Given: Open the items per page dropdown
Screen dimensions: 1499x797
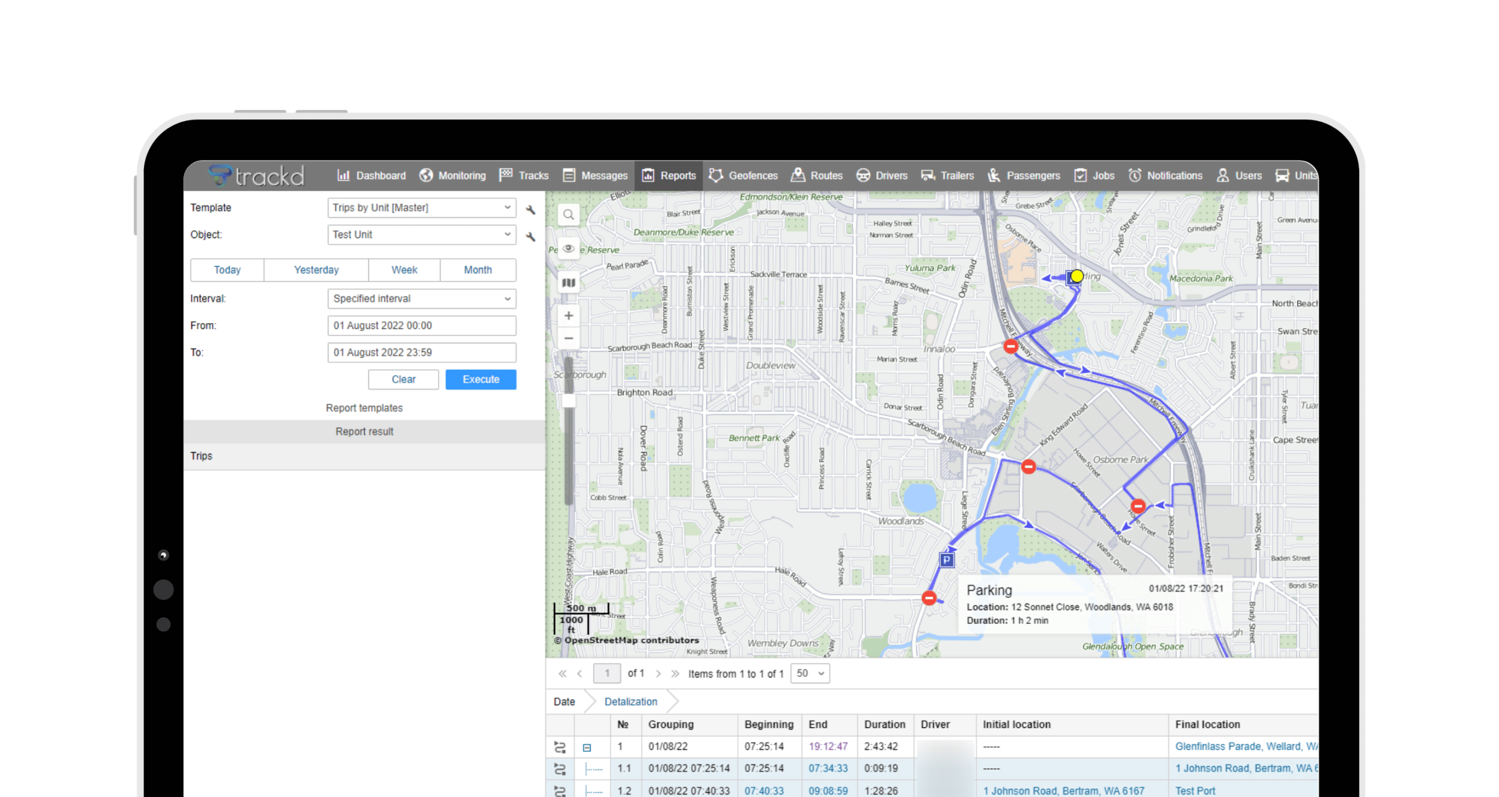Looking at the screenshot, I should (809, 674).
